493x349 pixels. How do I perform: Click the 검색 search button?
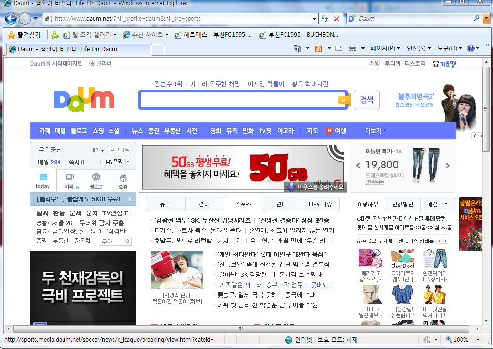click(366, 100)
